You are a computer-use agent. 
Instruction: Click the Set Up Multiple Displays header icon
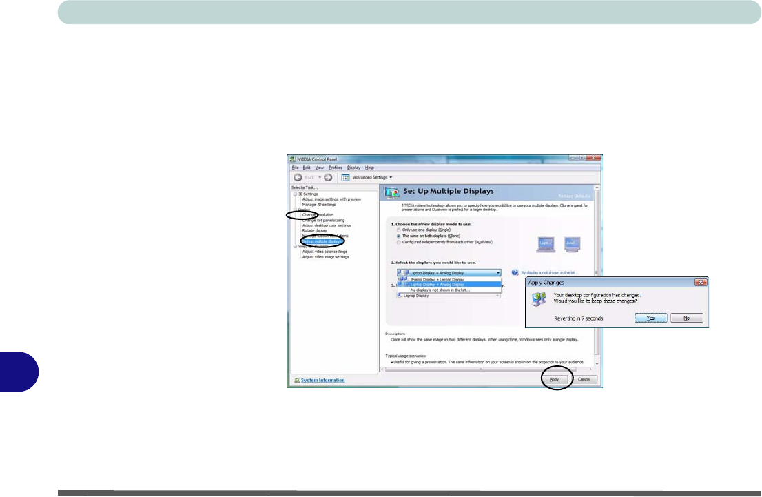point(392,192)
